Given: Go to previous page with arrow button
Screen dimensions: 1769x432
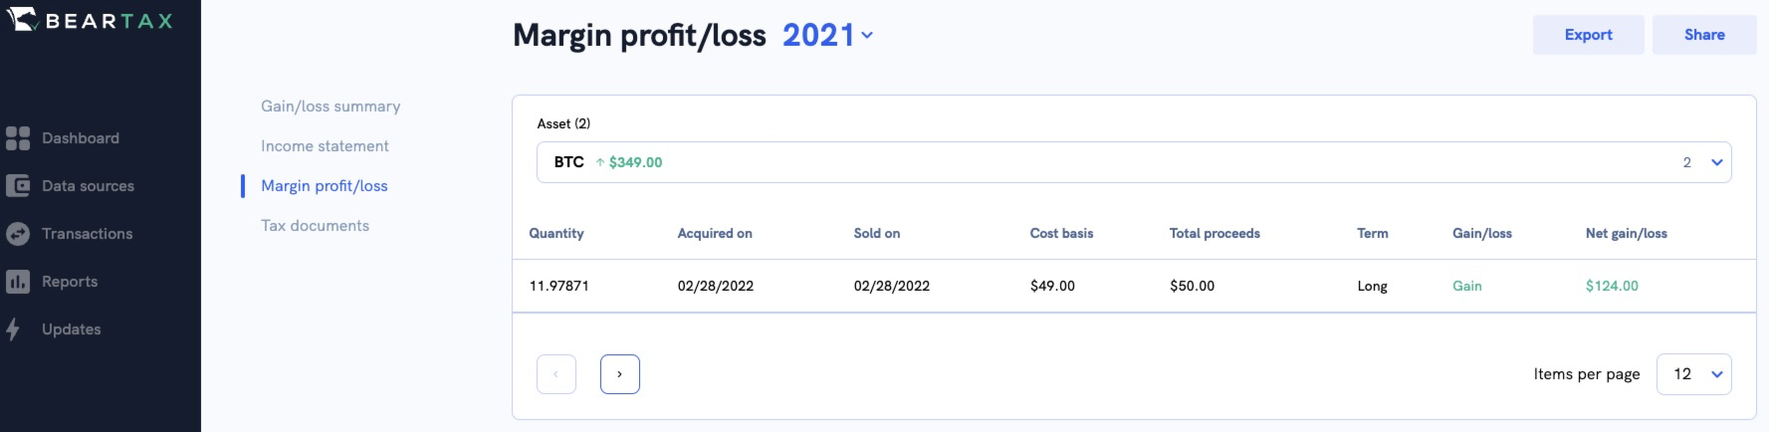Looking at the screenshot, I should pos(555,374).
